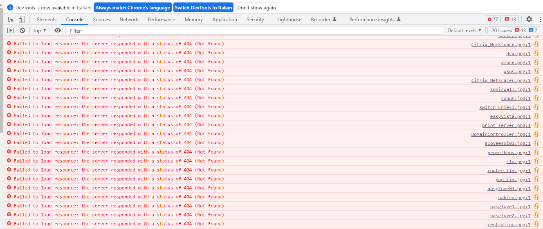
Task: Click network request icon beside azure.png
Action: 536,62
